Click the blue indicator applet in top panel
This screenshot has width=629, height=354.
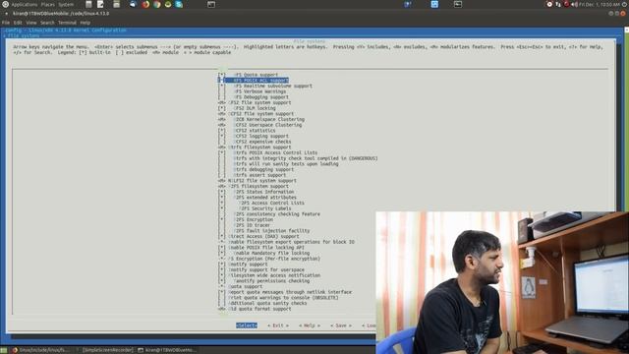408,4
